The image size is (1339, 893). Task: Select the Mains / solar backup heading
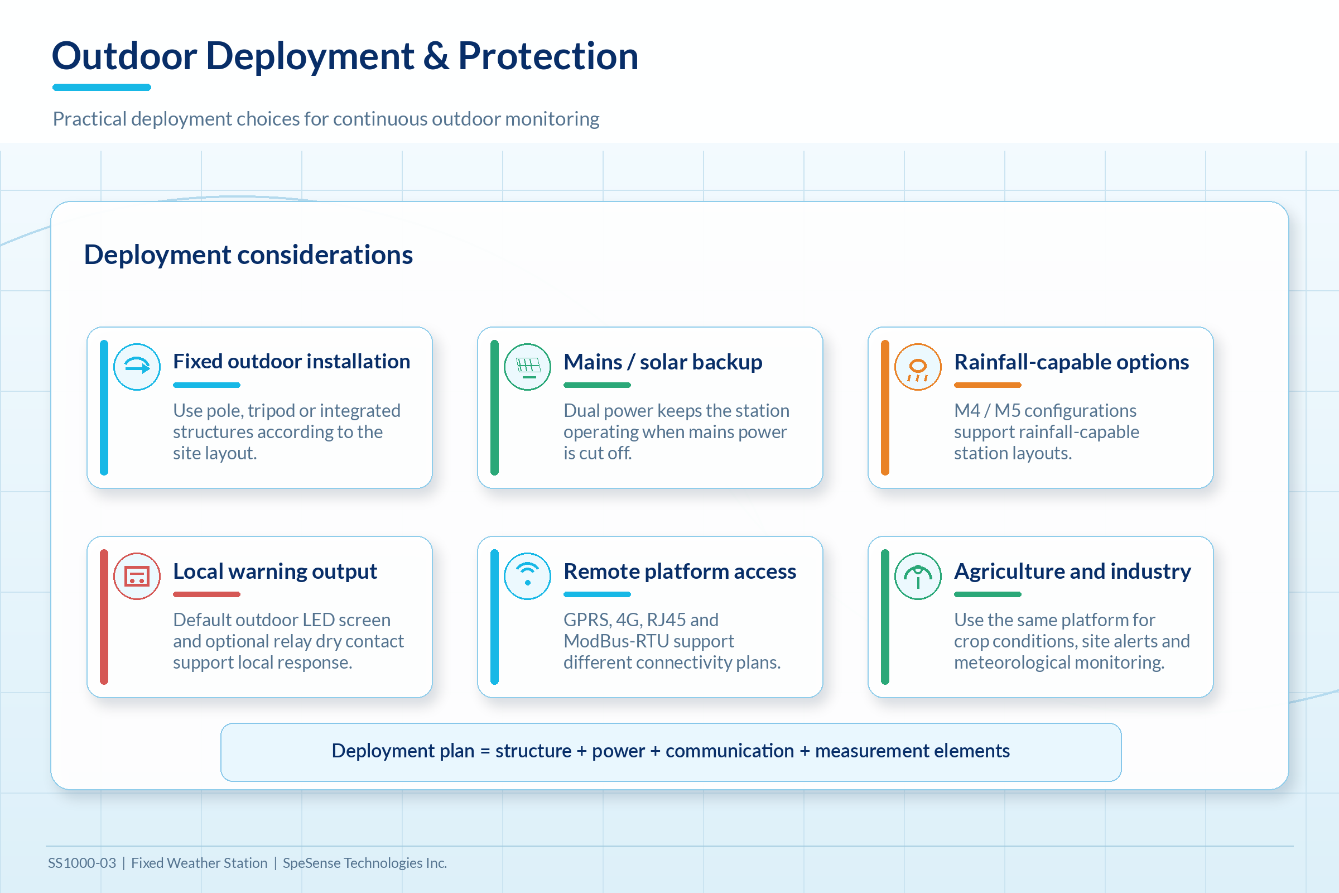pyautogui.click(x=663, y=362)
